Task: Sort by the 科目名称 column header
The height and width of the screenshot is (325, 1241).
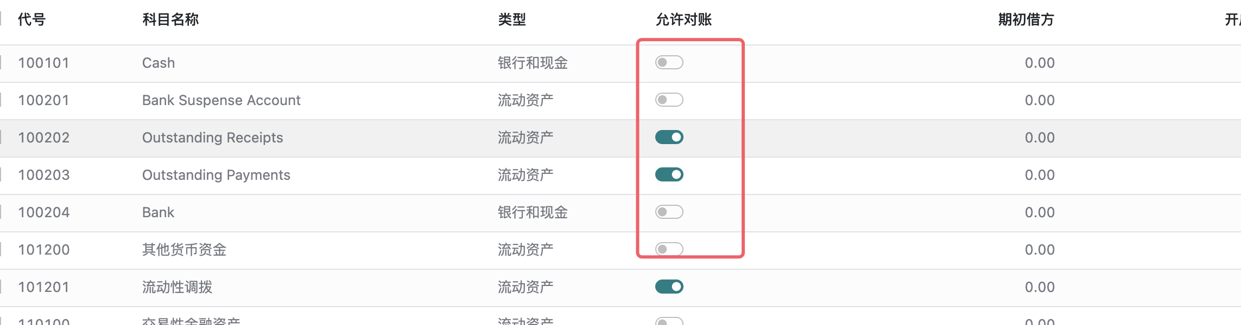Action: pos(170,20)
